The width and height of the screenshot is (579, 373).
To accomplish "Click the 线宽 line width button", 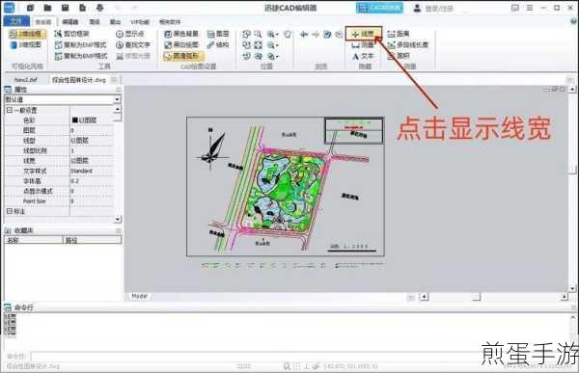I will (x=364, y=34).
